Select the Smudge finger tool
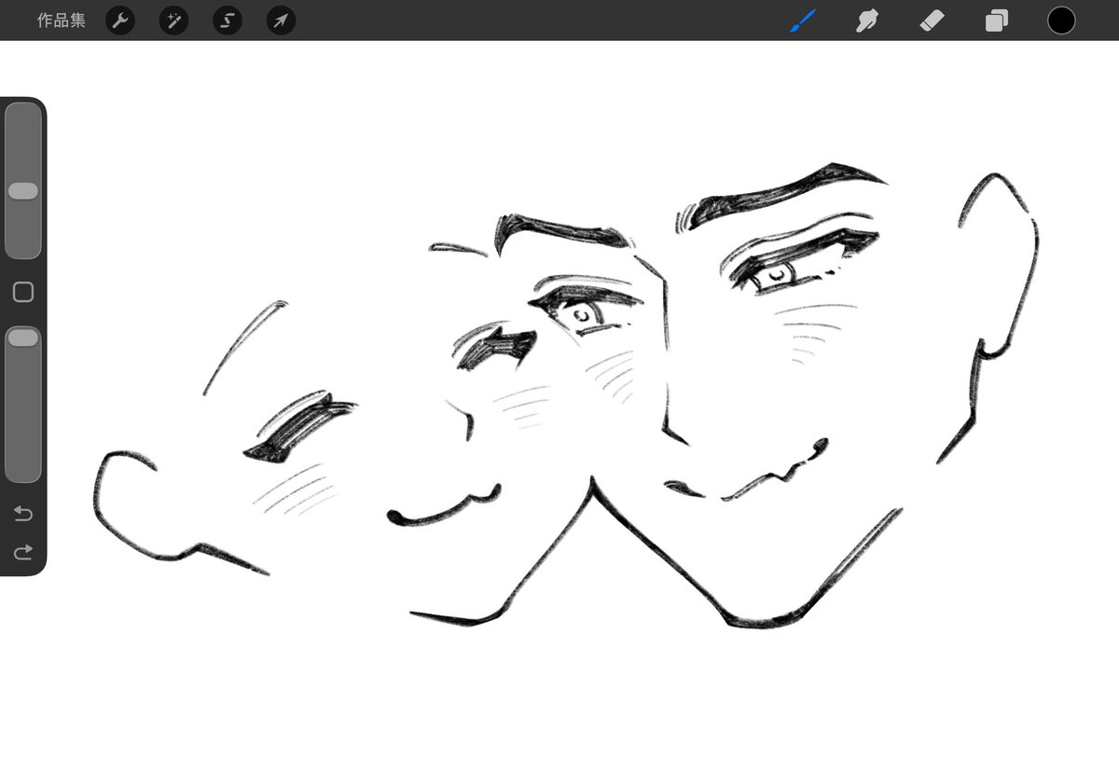The image size is (1119, 771). pyautogui.click(x=868, y=21)
